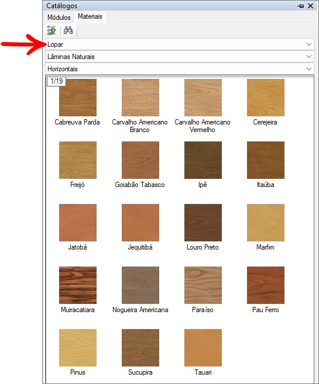Screen dimensions: 319x384
Task: Choose the Pinus material thumbnail
Action: pyautogui.click(x=78, y=348)
